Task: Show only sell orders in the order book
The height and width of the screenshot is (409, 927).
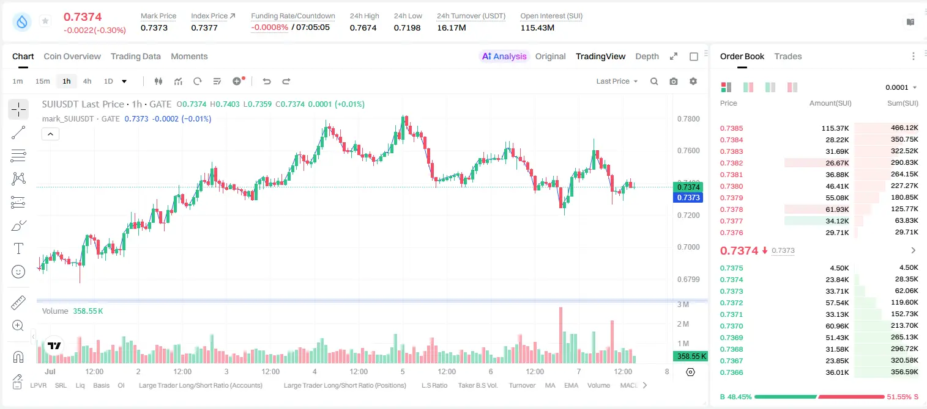Action: click(x=792, y=87)
